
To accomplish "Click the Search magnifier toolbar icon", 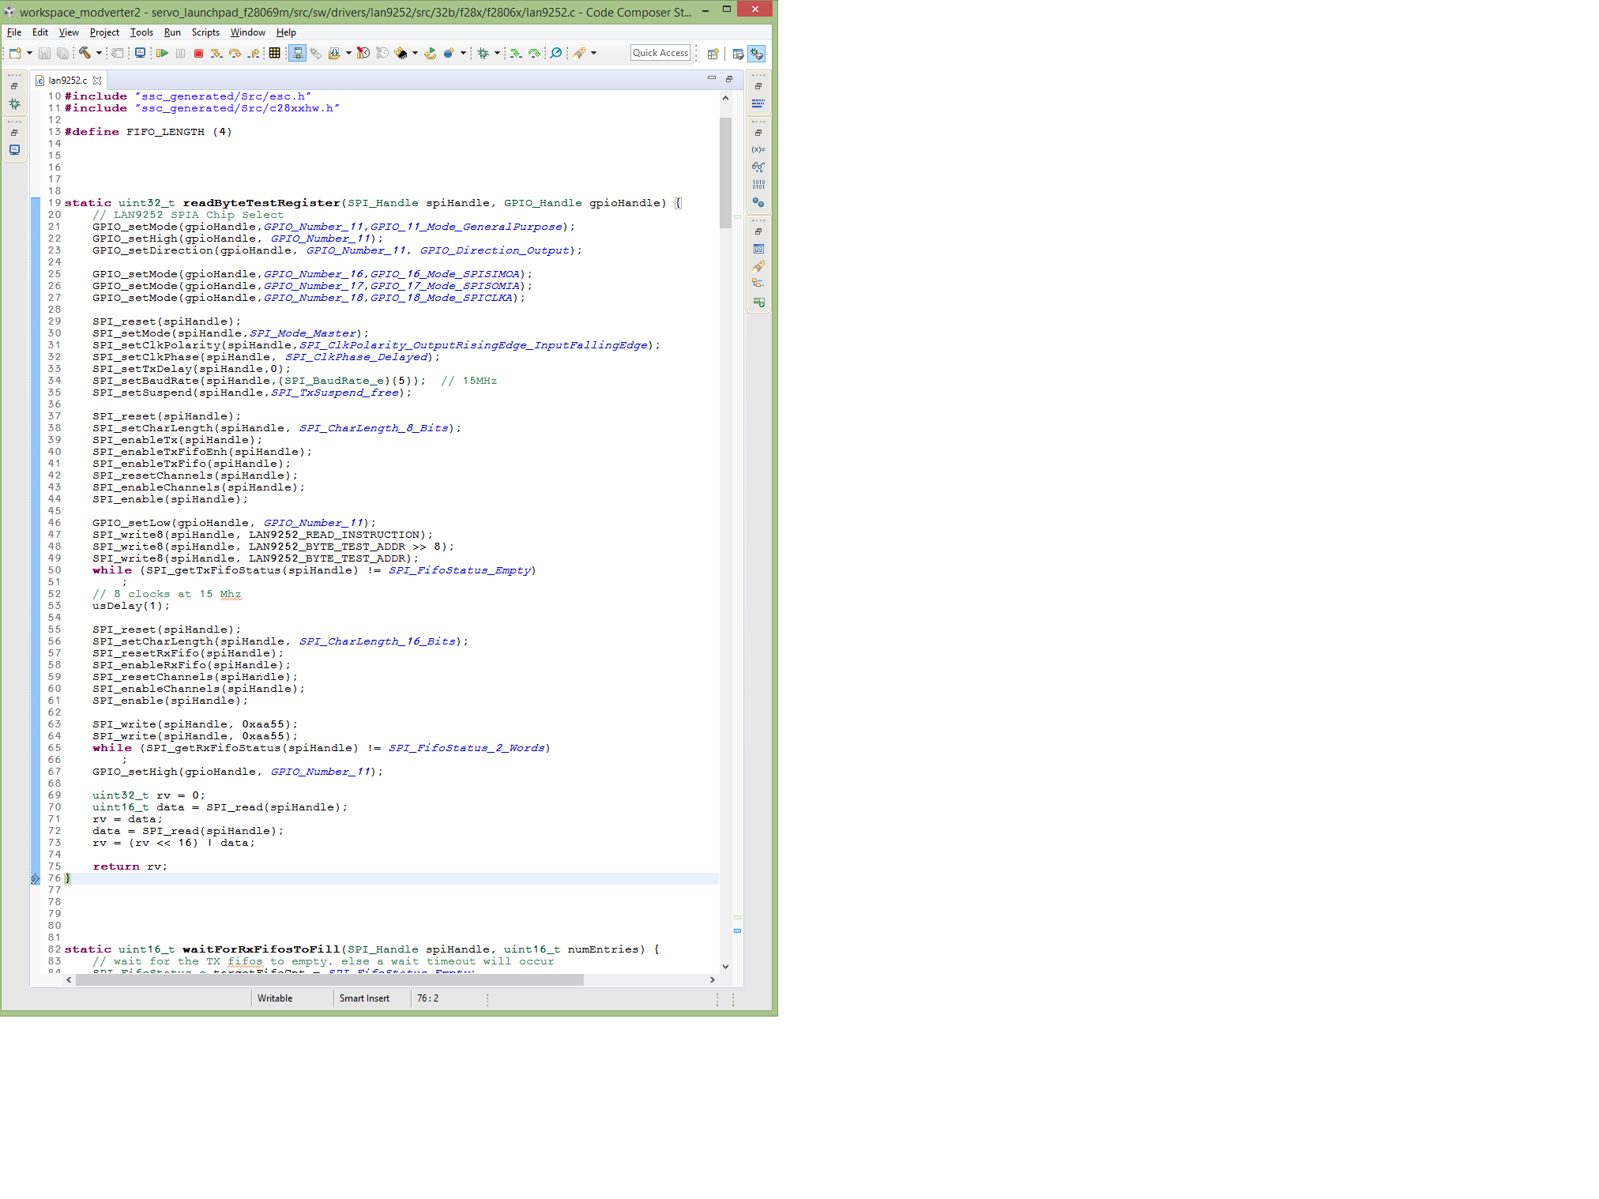I will (556, 53).
